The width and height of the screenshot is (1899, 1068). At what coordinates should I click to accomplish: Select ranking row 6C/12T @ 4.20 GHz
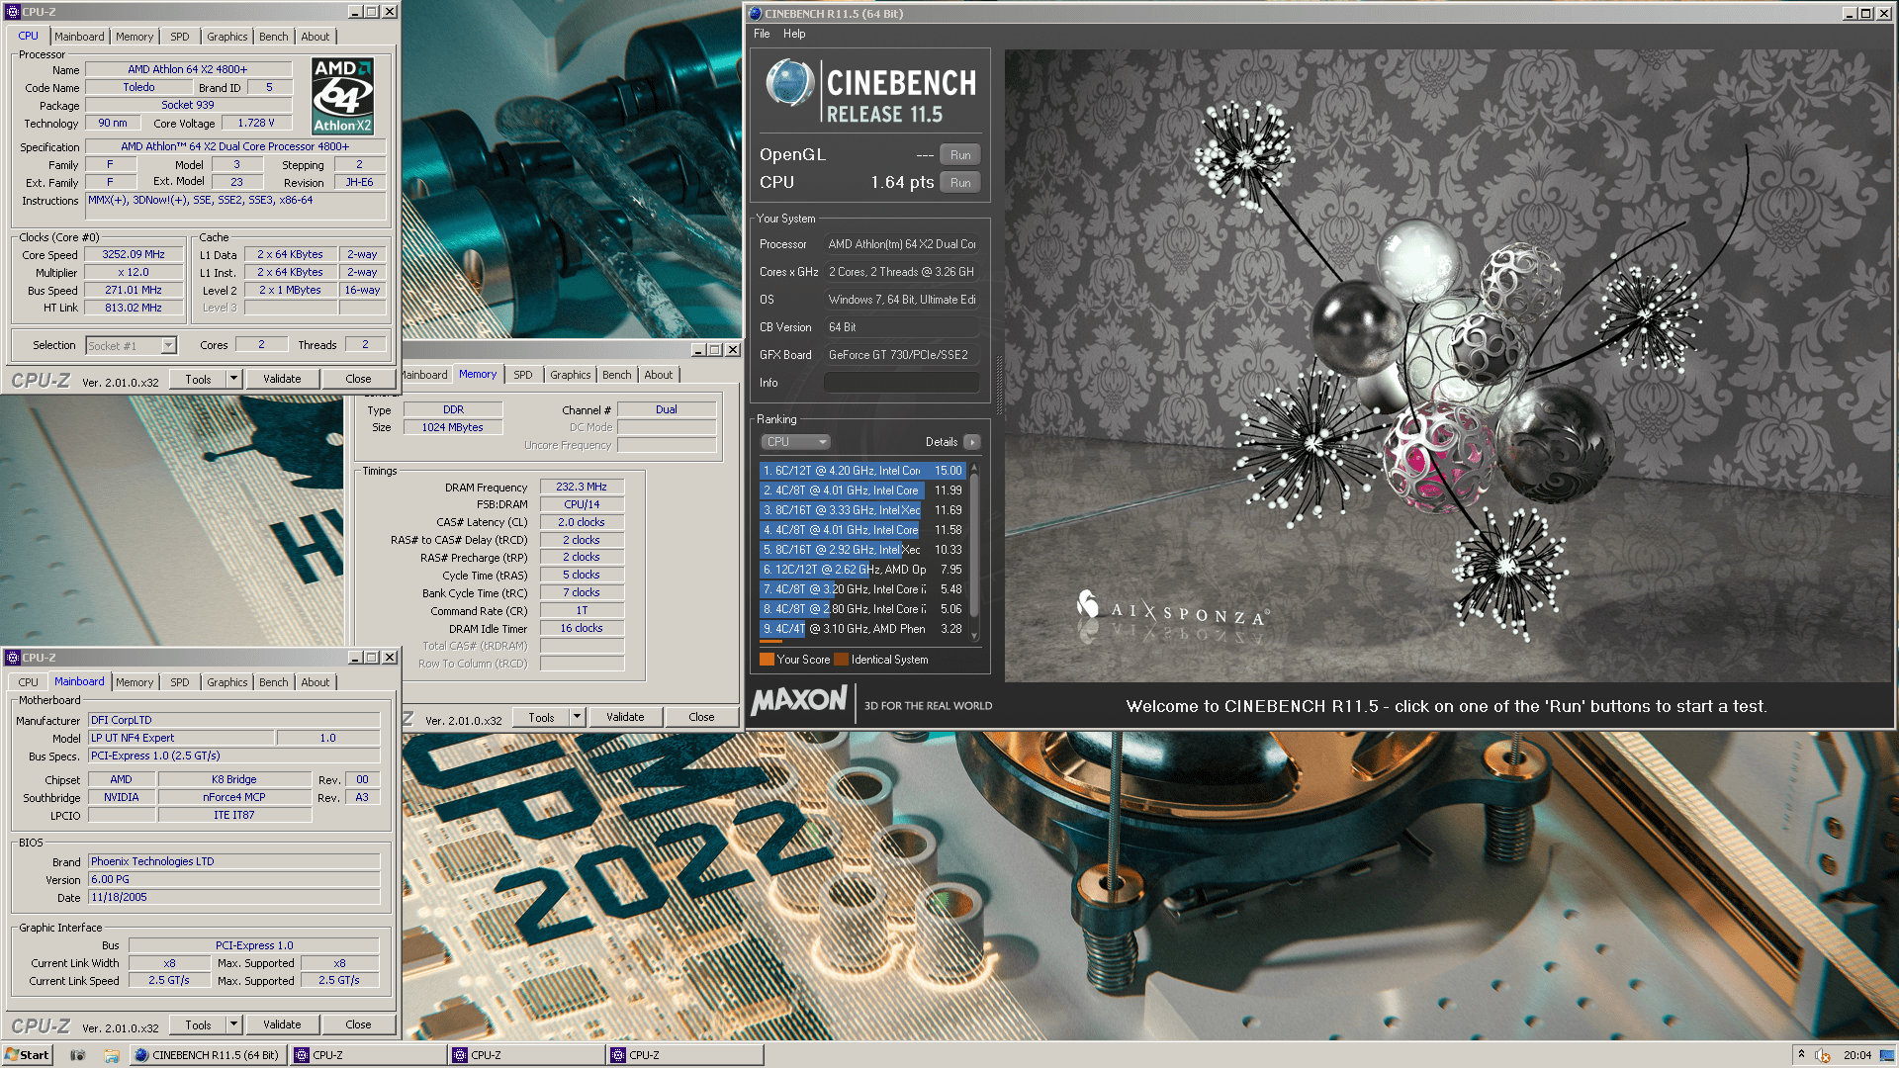pos(861,471)
